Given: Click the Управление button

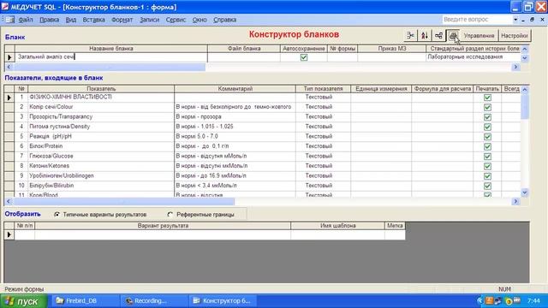Looking at the screenshot, I should click(479, 36).
